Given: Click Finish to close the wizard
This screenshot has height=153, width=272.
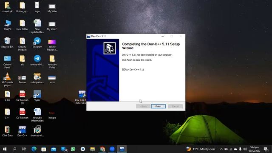Looking at the screenshot, I should (x=158, y=106).
